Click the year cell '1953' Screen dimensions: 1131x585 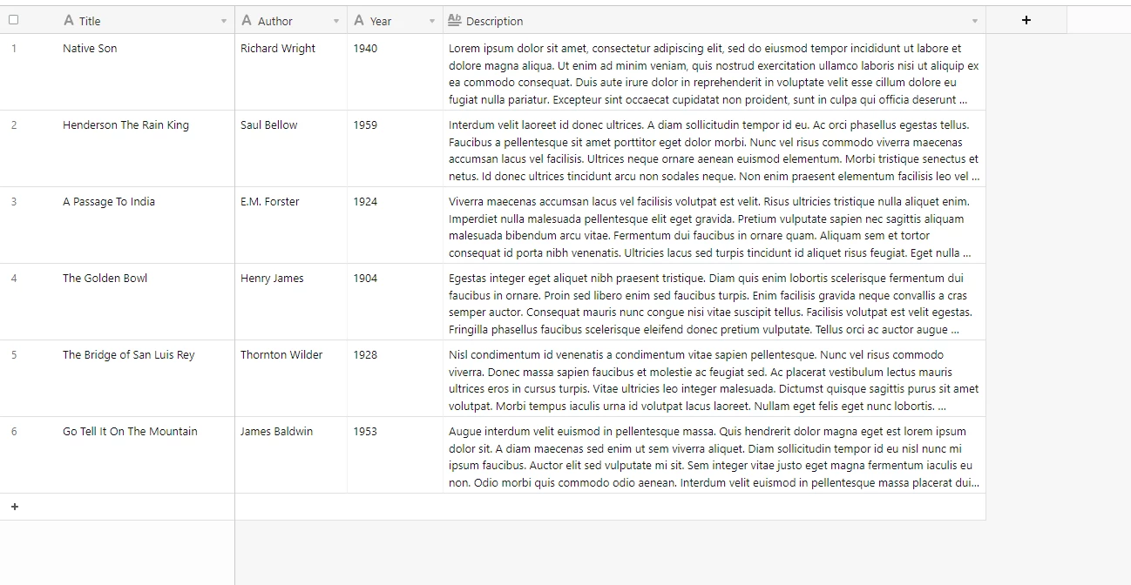[x=395, y=455]
